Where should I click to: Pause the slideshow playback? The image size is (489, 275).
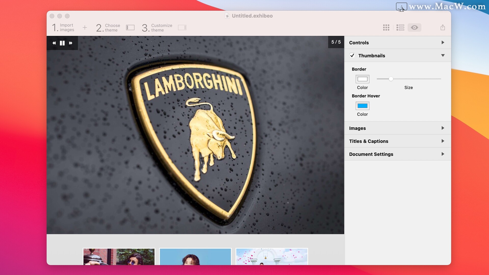[x=62, y=43]
